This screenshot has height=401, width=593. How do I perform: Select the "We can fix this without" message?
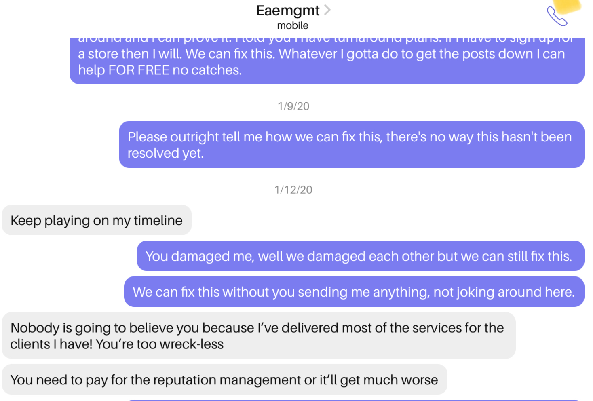[354, 291]
